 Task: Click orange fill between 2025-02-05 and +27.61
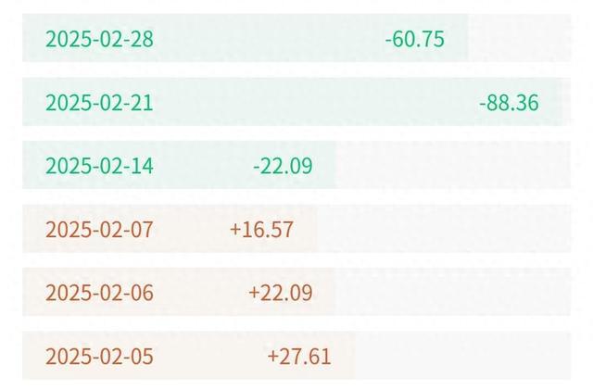point(210,355)
